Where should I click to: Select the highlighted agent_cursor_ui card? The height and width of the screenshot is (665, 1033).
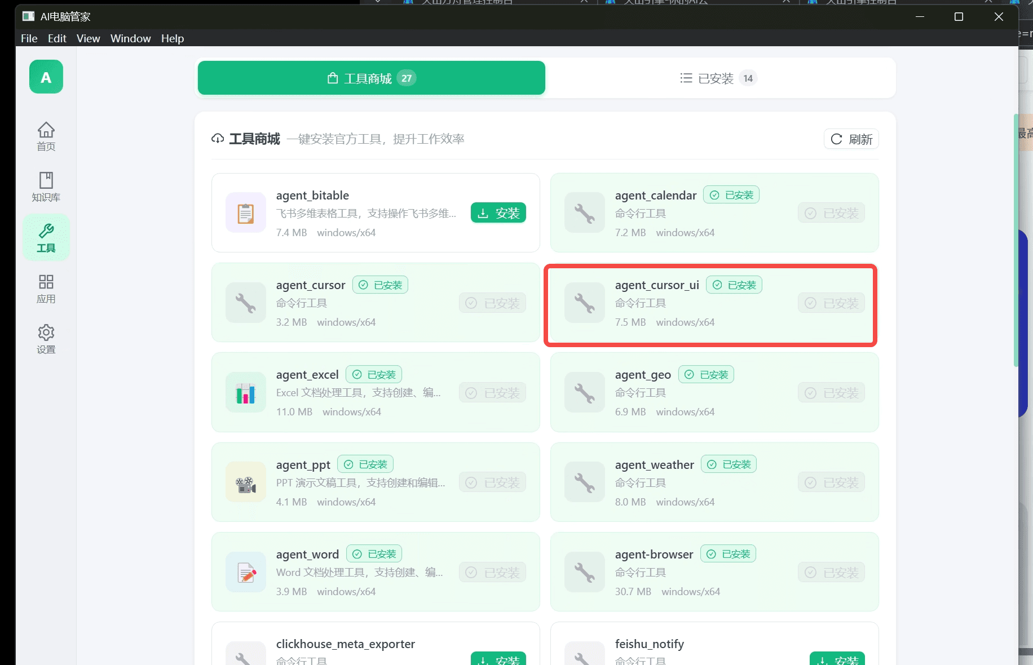[x=710, y=305]
